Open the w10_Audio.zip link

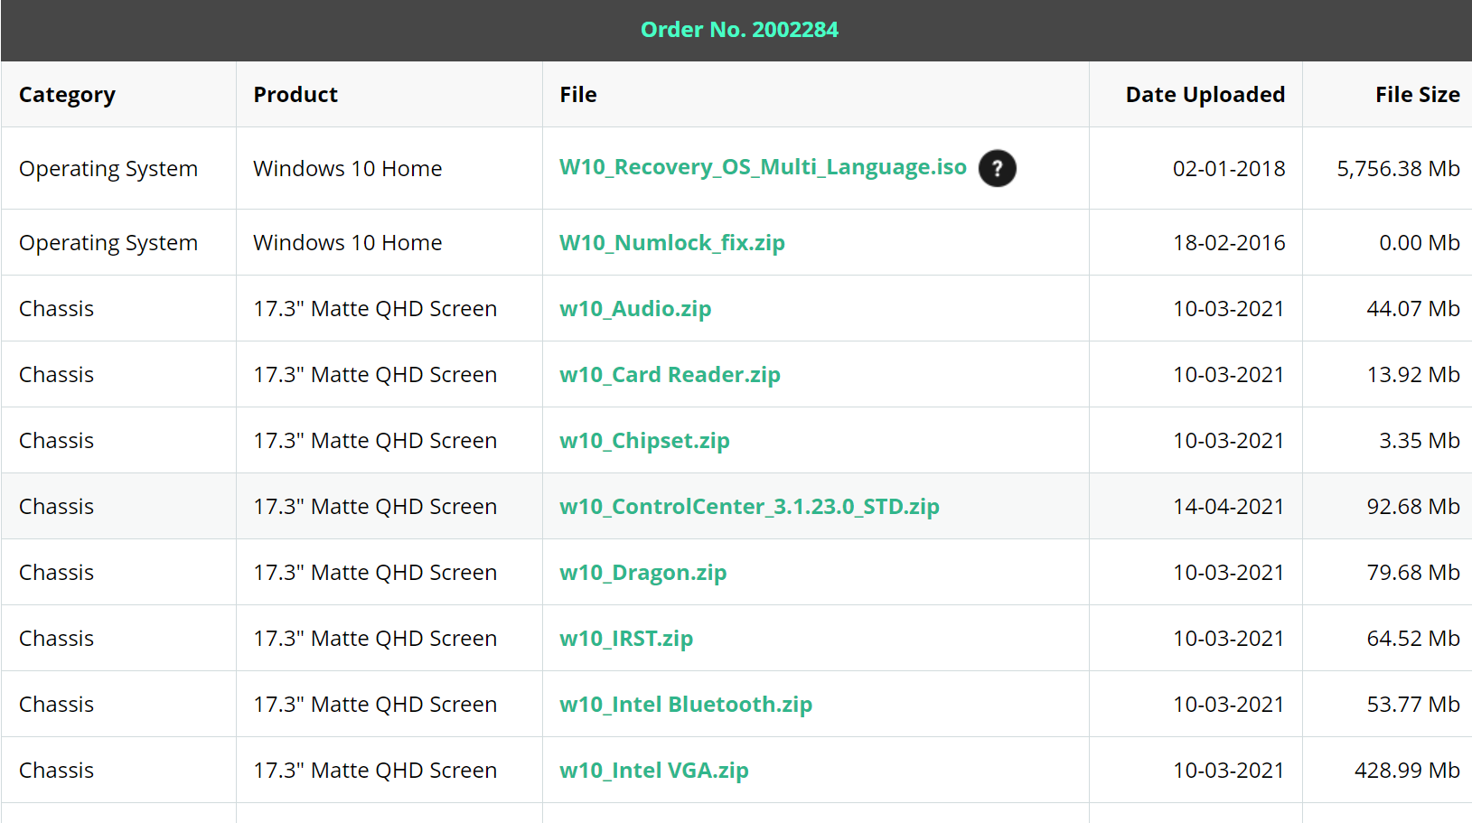(x=635, y=309)
